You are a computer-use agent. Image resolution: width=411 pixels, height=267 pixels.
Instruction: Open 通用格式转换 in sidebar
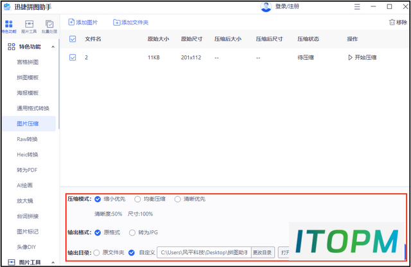pos(33,108)
